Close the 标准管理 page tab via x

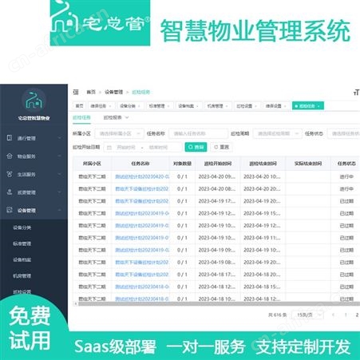(168, 106)
